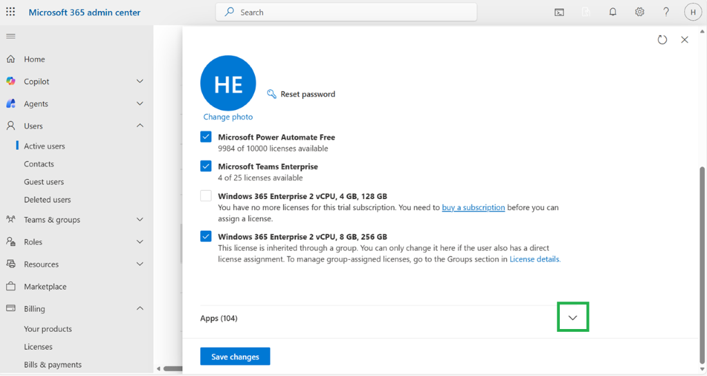The image size is (707, 376).
Task: Click the Apps (104) label
Action: [219, 318]
